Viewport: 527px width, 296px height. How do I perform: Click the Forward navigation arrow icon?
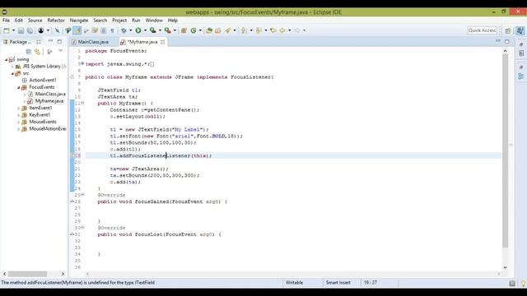[x=297, y=30]
